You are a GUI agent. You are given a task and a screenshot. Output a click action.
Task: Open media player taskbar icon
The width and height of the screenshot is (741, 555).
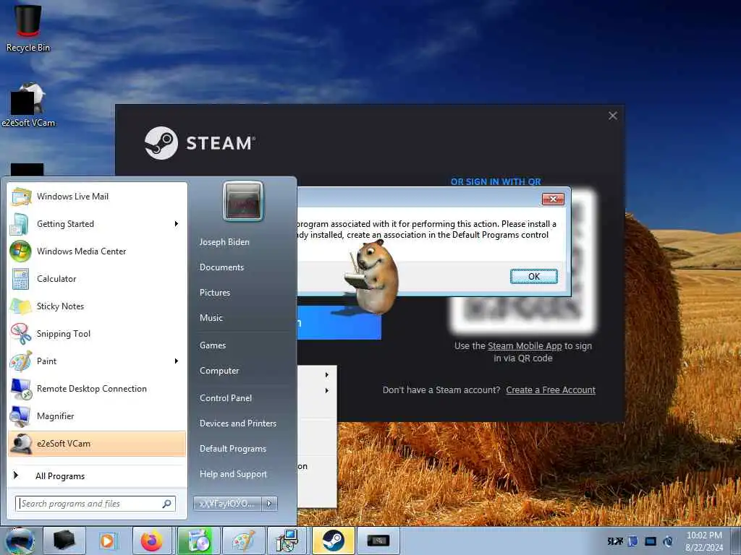pyautogui.click(x=107, y=541)
